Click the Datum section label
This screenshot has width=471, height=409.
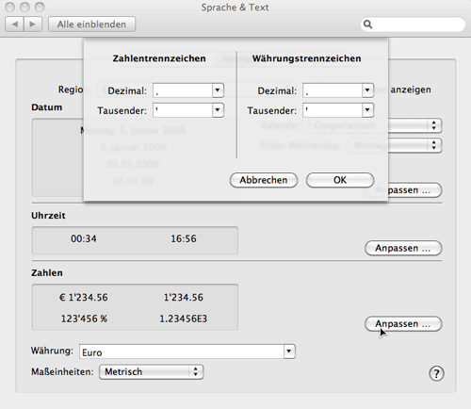(47, 107)
